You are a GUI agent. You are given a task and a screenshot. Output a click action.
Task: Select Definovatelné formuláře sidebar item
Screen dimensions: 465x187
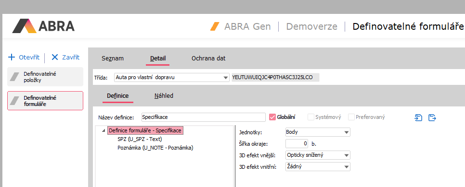click(45, 101)
